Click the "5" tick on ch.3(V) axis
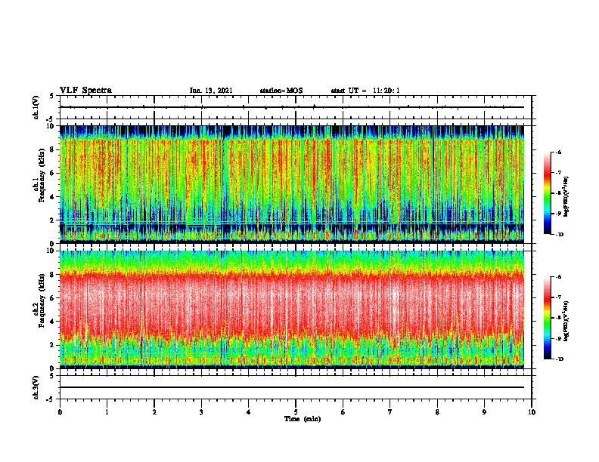Screen dimensions: 599x462 pyautogui.click(x=52, y=376)
